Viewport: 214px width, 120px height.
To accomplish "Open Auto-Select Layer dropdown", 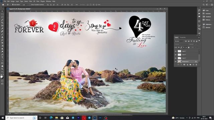I will (x=24, y=5).
